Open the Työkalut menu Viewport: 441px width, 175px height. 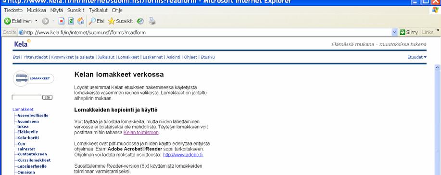(98, 10)
